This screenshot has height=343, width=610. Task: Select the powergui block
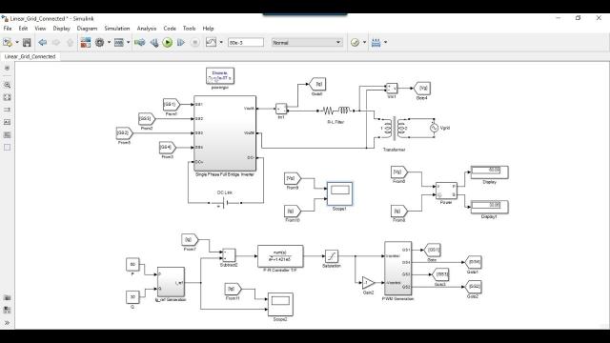[x=220, y=76]
